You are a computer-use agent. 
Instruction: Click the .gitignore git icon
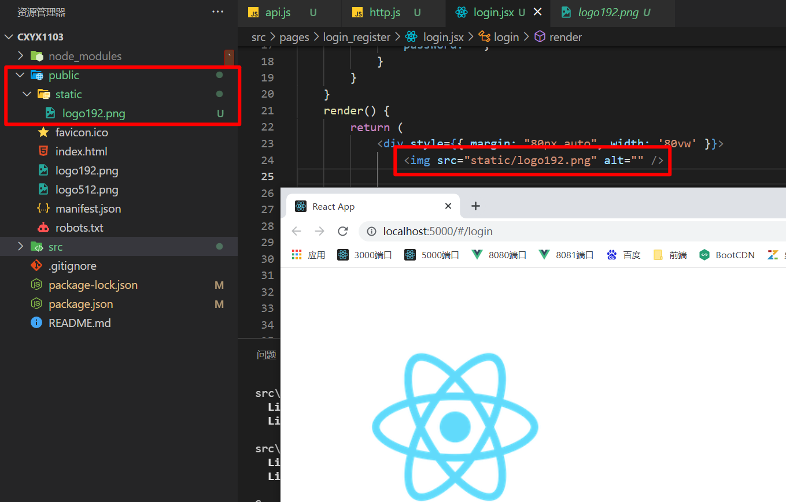[x=36, y=266]
